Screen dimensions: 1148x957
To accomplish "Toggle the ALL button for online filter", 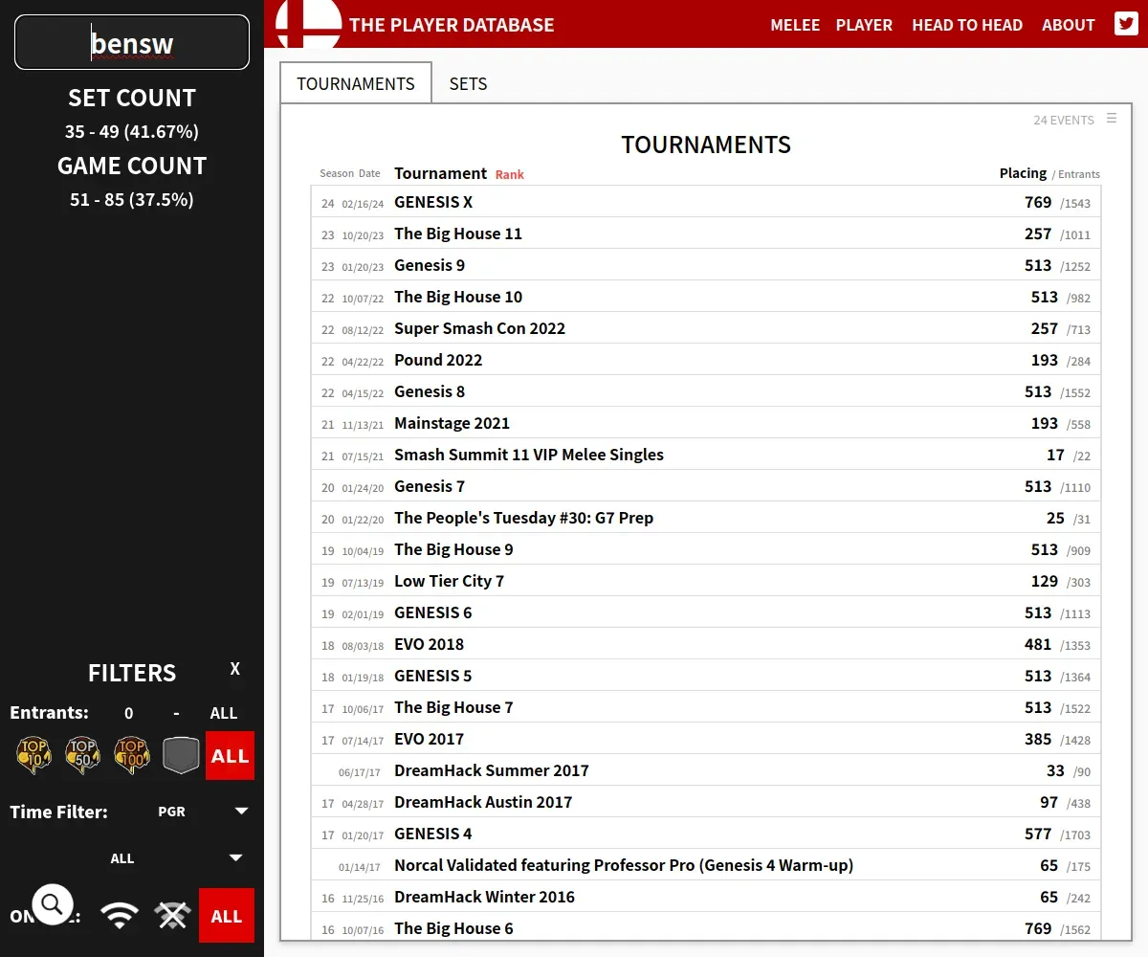I will click(x=227, y=916).
